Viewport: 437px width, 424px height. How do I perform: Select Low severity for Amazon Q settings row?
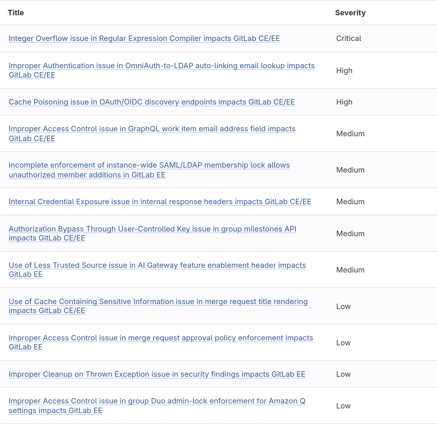pos(343,406)
